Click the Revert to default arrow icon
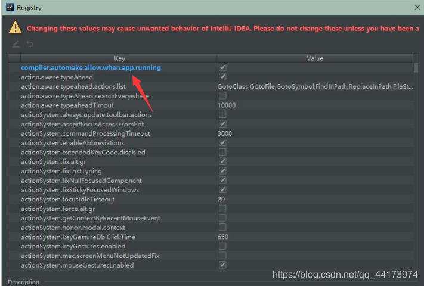Viewport: 424px width, 286px height. (x=30, y=43)
